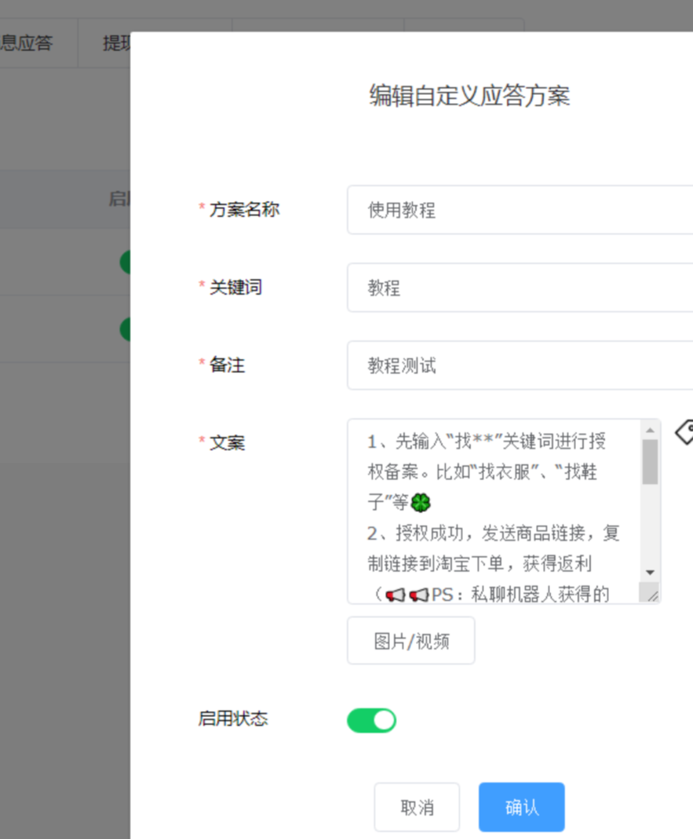The width and height of the screenshot is (693, 839).
Task: Click text line starting 1、先输入
Action: 487,441
